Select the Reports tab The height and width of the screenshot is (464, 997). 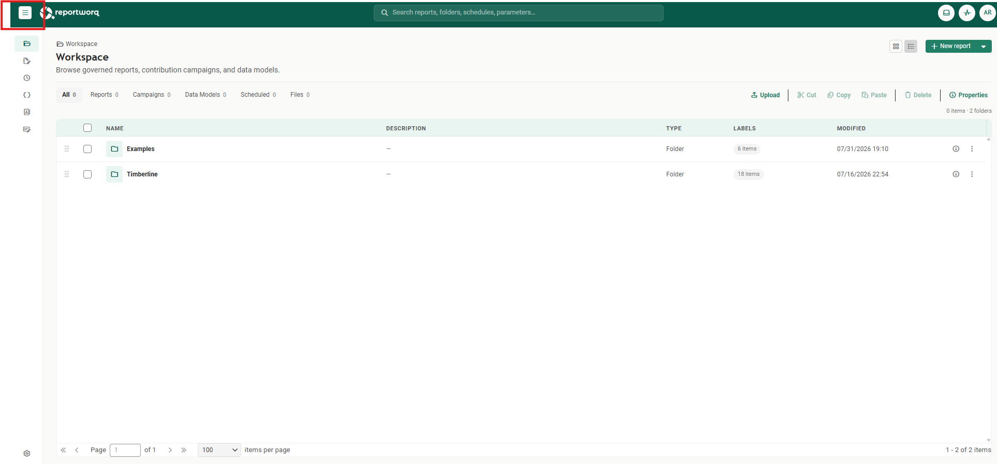pos(104,95)
